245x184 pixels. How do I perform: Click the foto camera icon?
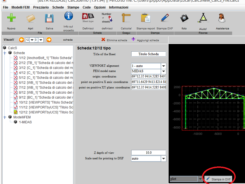[x=184, y=18]
